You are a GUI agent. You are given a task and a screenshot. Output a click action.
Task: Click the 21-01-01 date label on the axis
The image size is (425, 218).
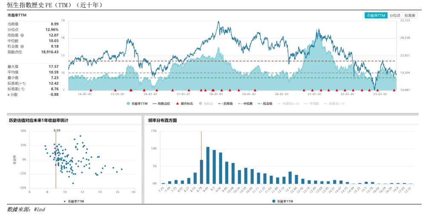(x=314, y=94)
